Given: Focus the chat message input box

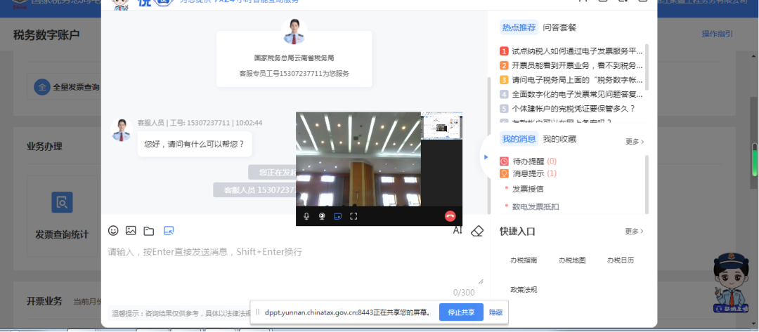Looking at the screenshot, I should coord(295,265).
